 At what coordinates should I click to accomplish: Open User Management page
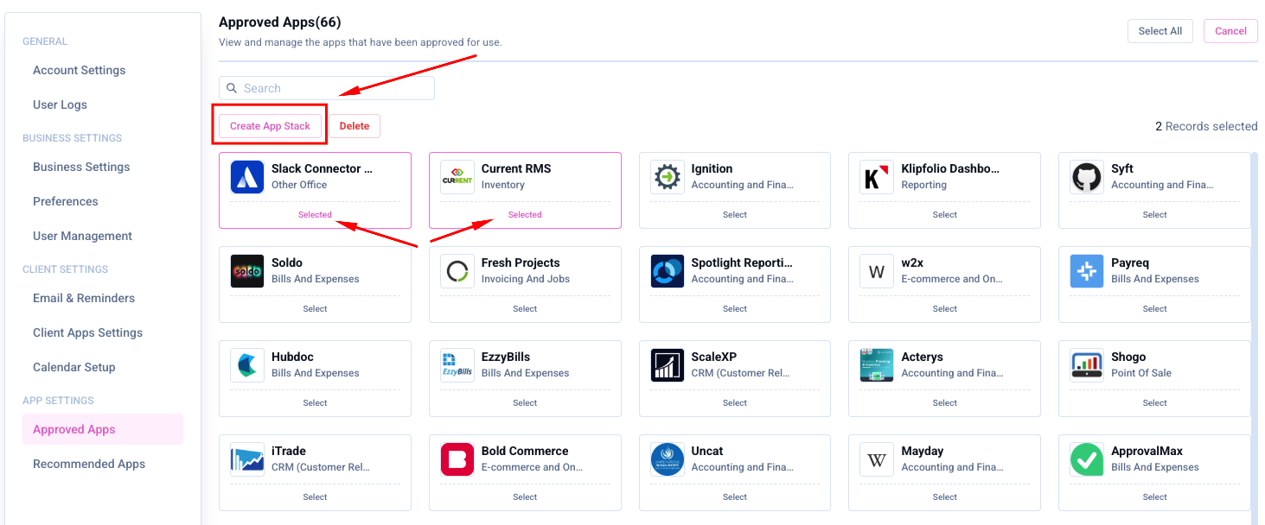83,236
